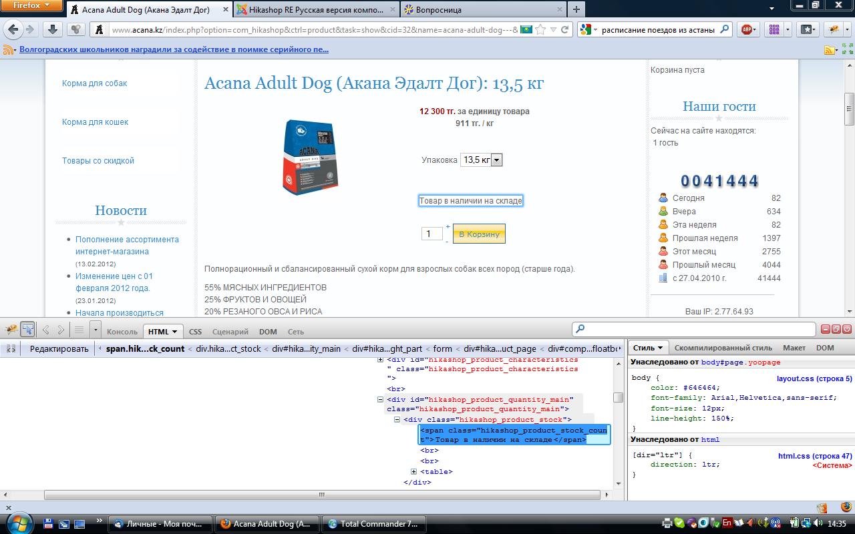Switch to the Вопросница browser tab
Screen dimensions: 855x534
point(483,10)
